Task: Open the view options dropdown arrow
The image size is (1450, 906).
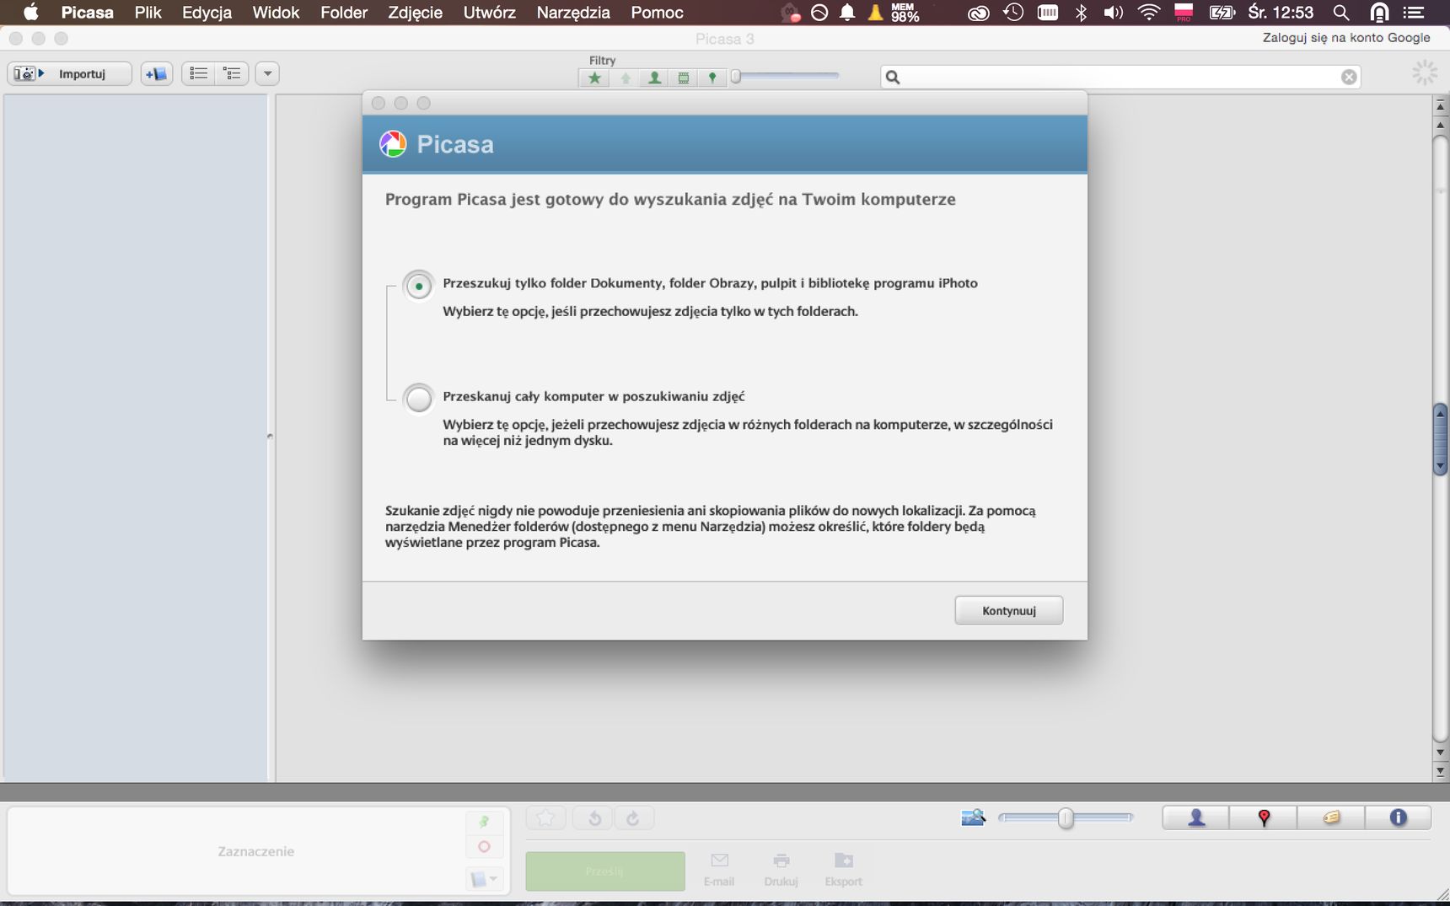Action: 267,74
